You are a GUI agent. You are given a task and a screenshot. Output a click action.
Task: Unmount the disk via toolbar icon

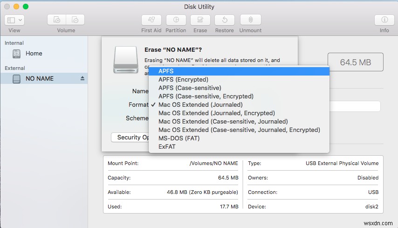pyautogui.click(x=251, y=20)
